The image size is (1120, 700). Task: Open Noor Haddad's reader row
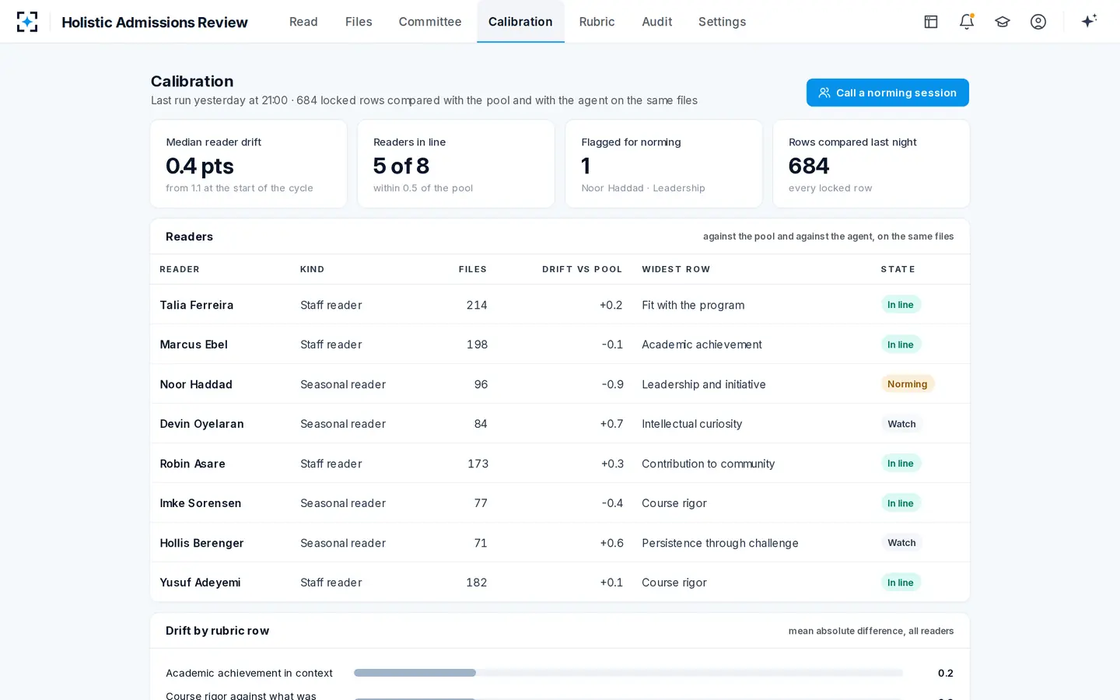(560, 384)
